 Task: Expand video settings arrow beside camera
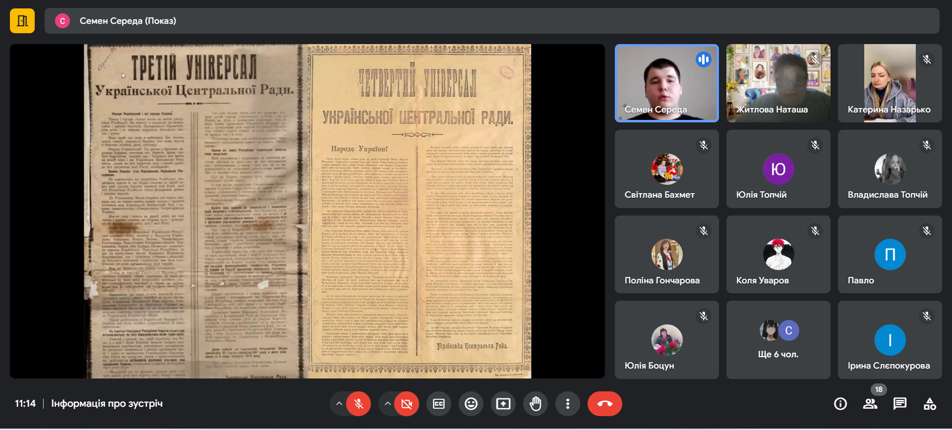click(388, 404)
